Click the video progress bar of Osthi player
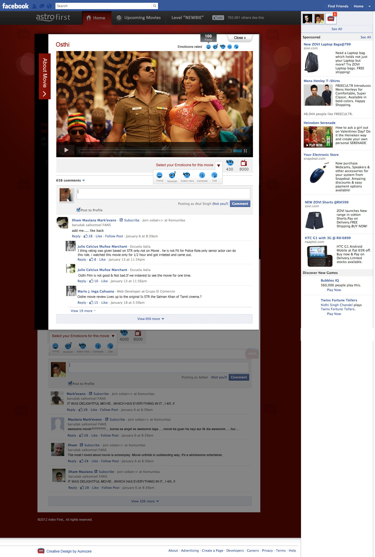 coord(155,151)
